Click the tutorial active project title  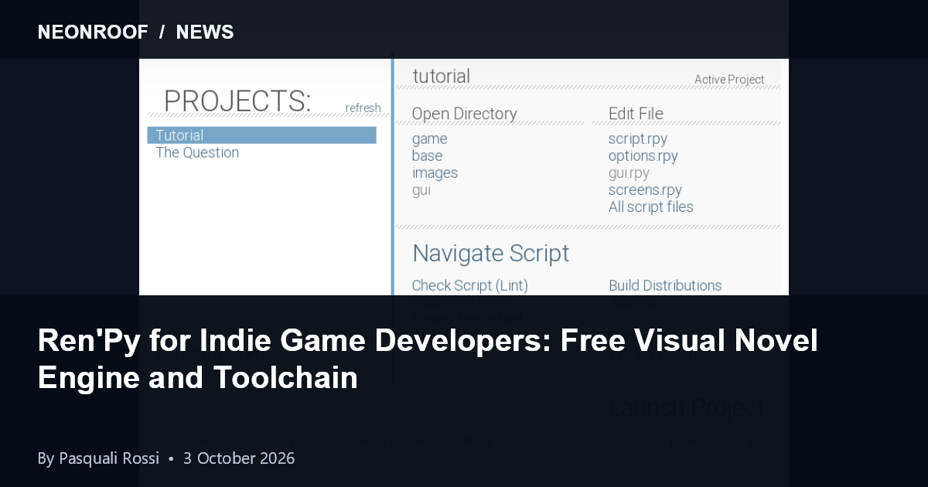click(x=441, y=76)
